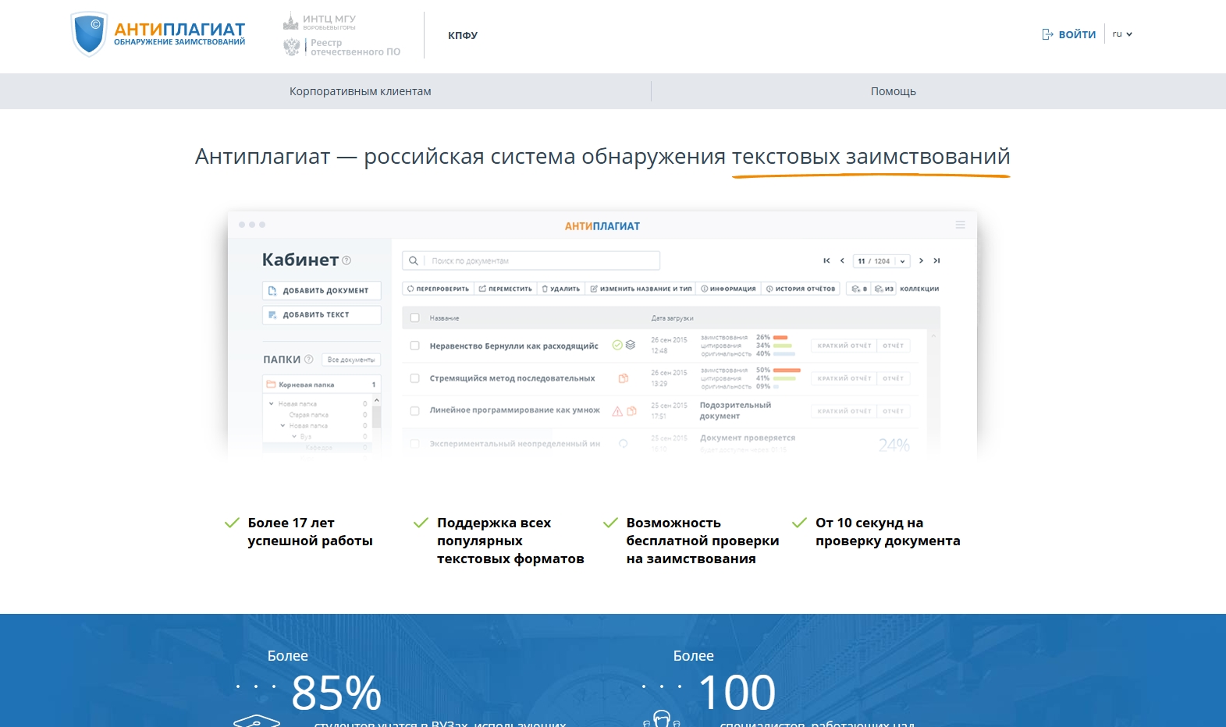Viewport: 1226px width, 727px height.
Task: Open the Реестр отечественного ПО emblem link
Action: (x=342, y=48)
